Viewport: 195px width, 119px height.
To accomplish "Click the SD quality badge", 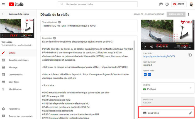I will (145, 75).
